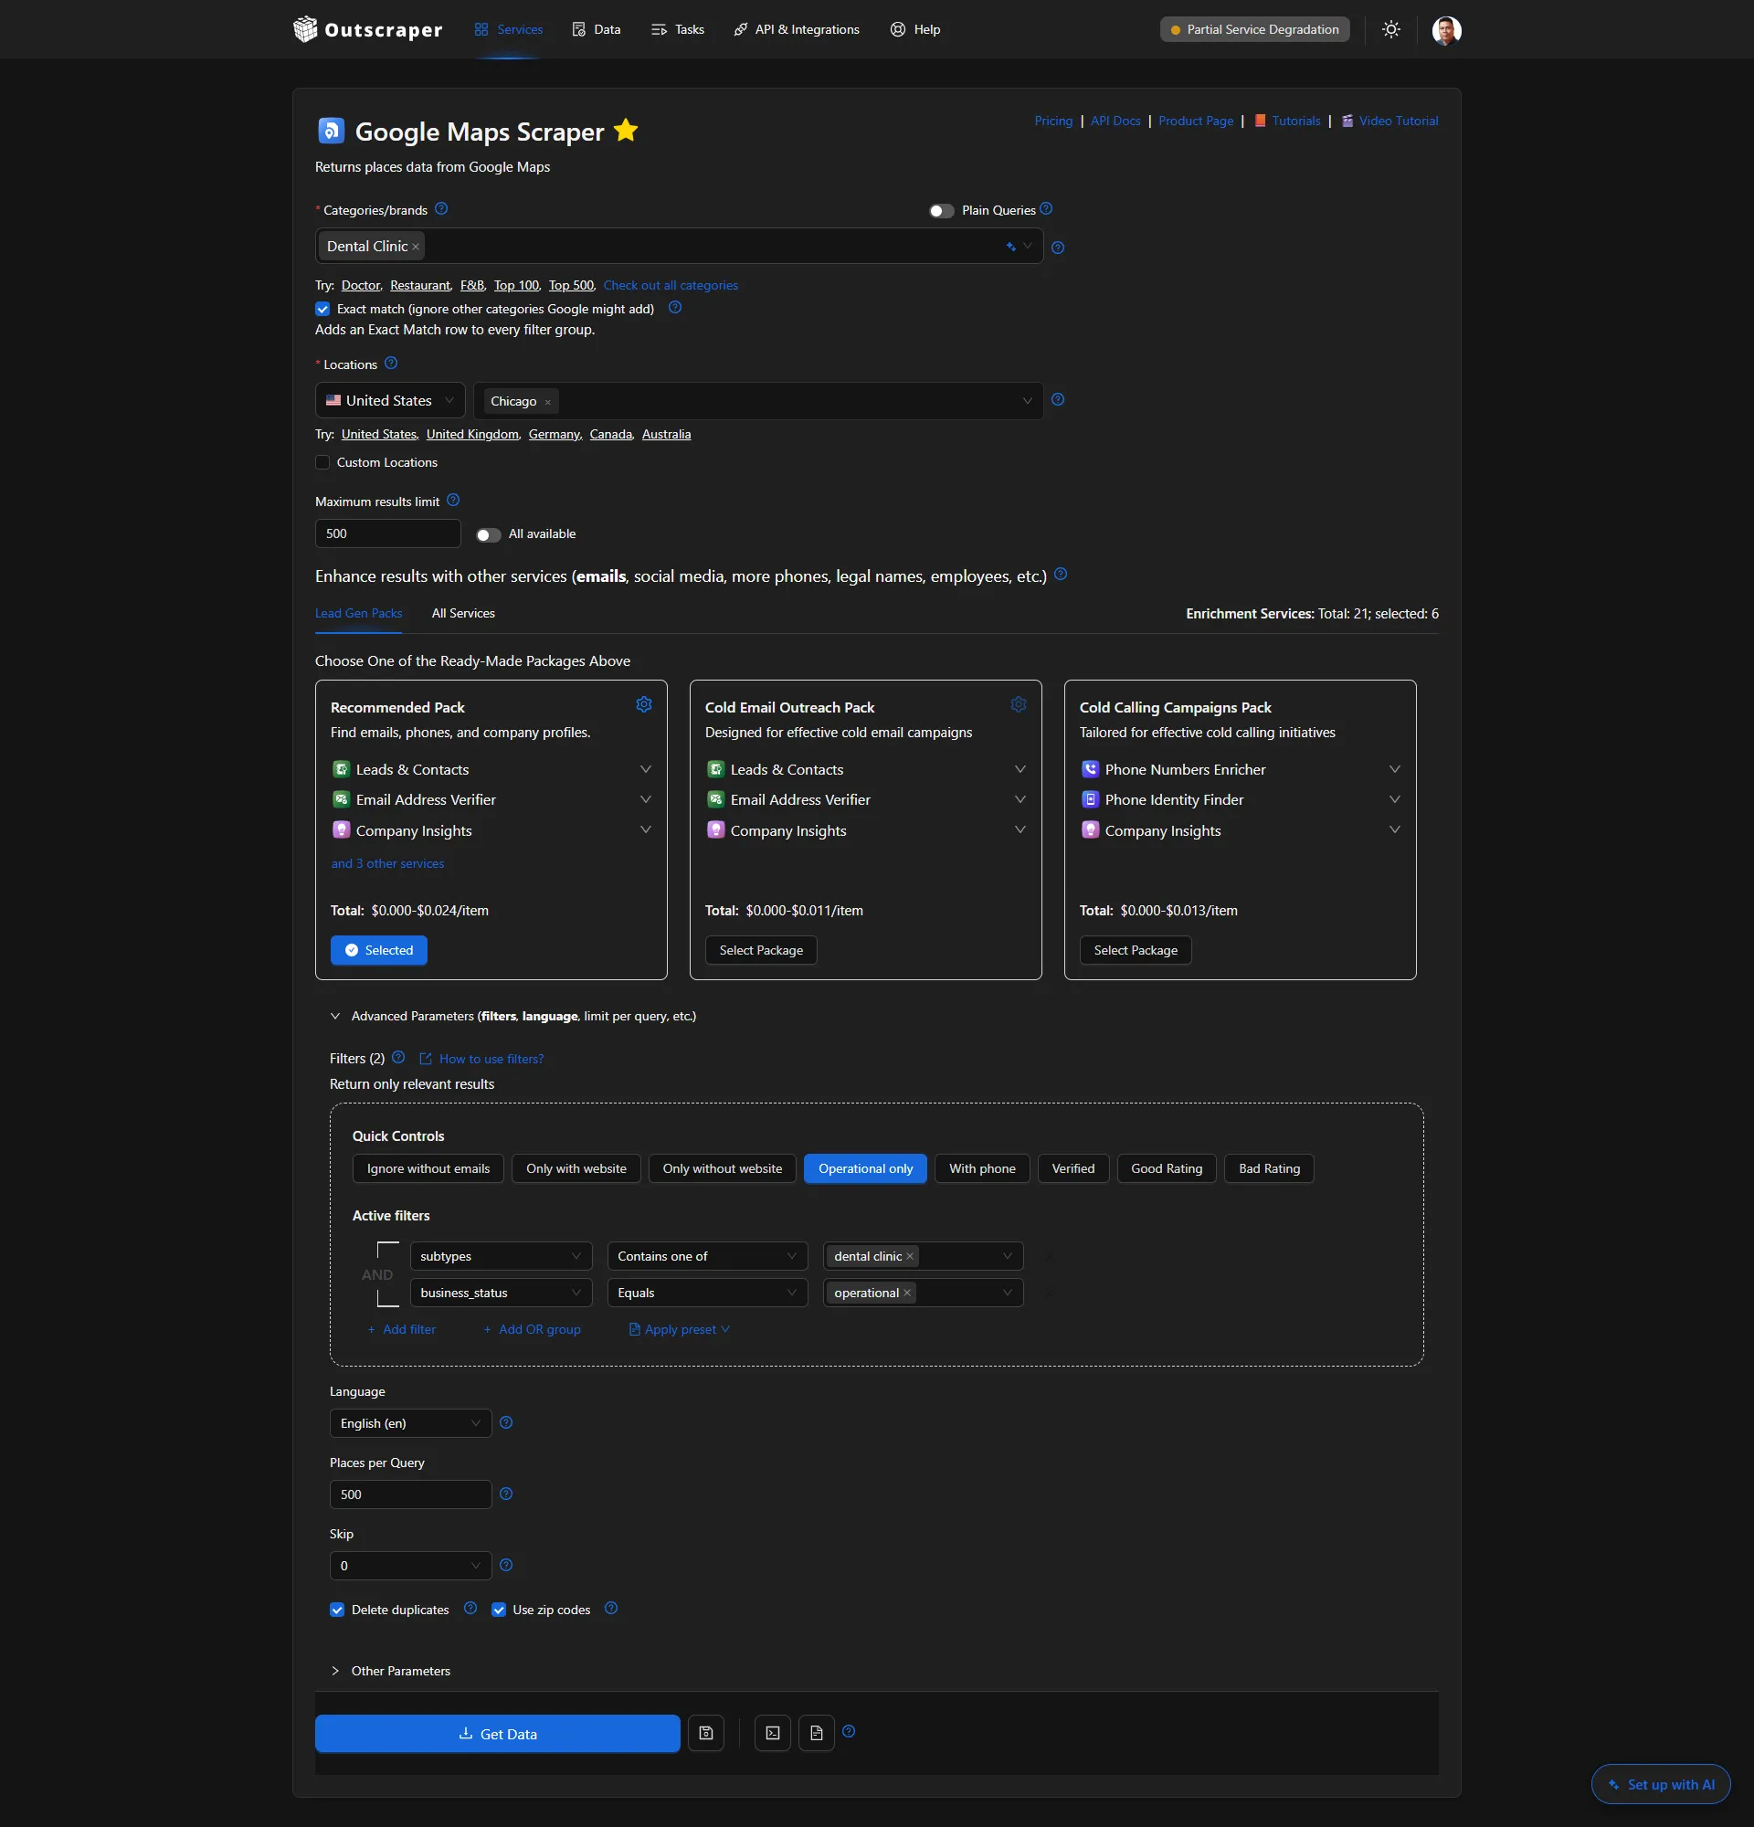Image resolution: width=1754 pixels, height=1827 pixels.
Task: Uncheck Delete duplicates
Action: pyautogui.click(x=337, y=1610)
